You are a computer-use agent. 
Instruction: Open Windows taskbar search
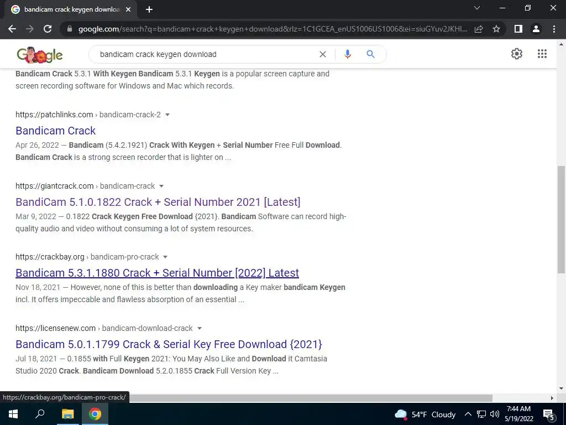40,414
